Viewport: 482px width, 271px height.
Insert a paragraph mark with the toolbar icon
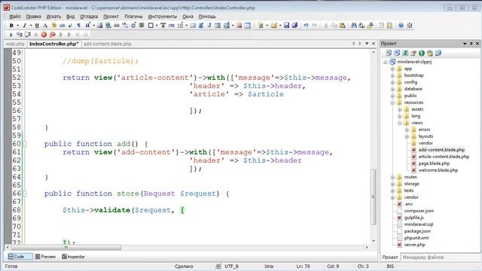[78, 26]
